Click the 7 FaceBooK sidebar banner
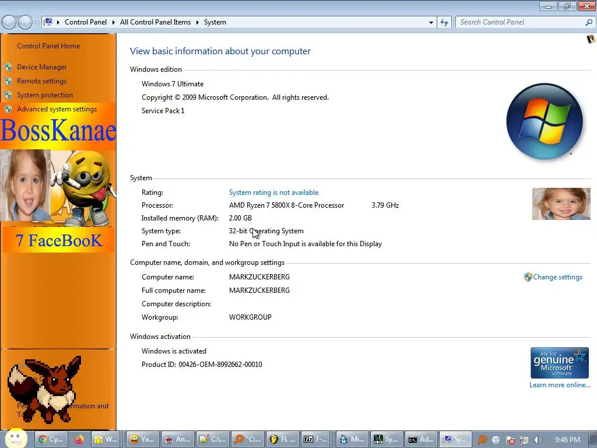Image resolution: width=597 pixels, height=448 pixels. (x=59, y=240)
